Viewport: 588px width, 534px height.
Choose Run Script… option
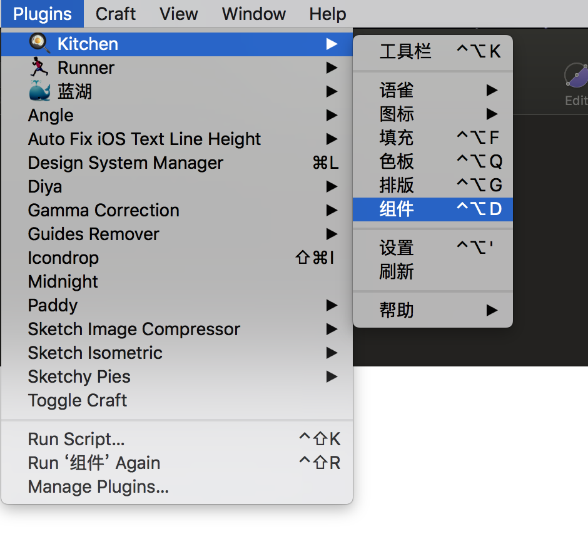pyautogui.click(x=76, y=439)
